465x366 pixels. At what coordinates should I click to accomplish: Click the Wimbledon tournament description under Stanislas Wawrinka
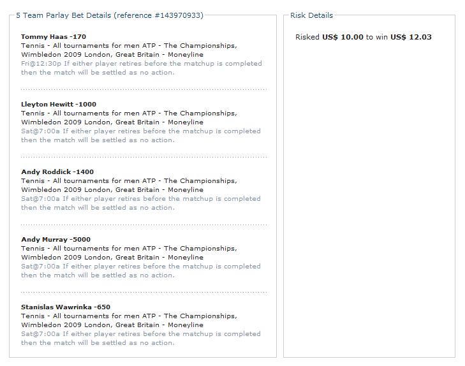pos(129,321)
